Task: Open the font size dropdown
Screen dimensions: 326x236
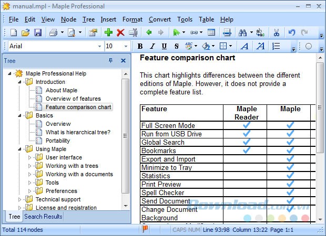Action: point(126,46)
